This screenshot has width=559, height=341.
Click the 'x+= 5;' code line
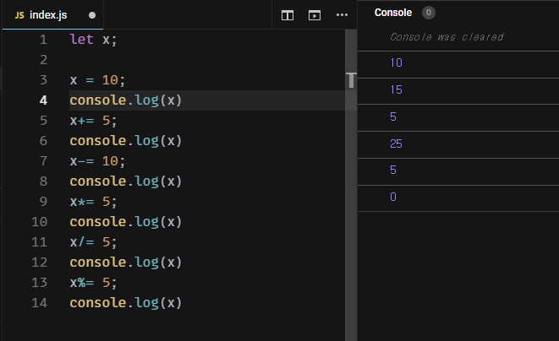(93, 121)
